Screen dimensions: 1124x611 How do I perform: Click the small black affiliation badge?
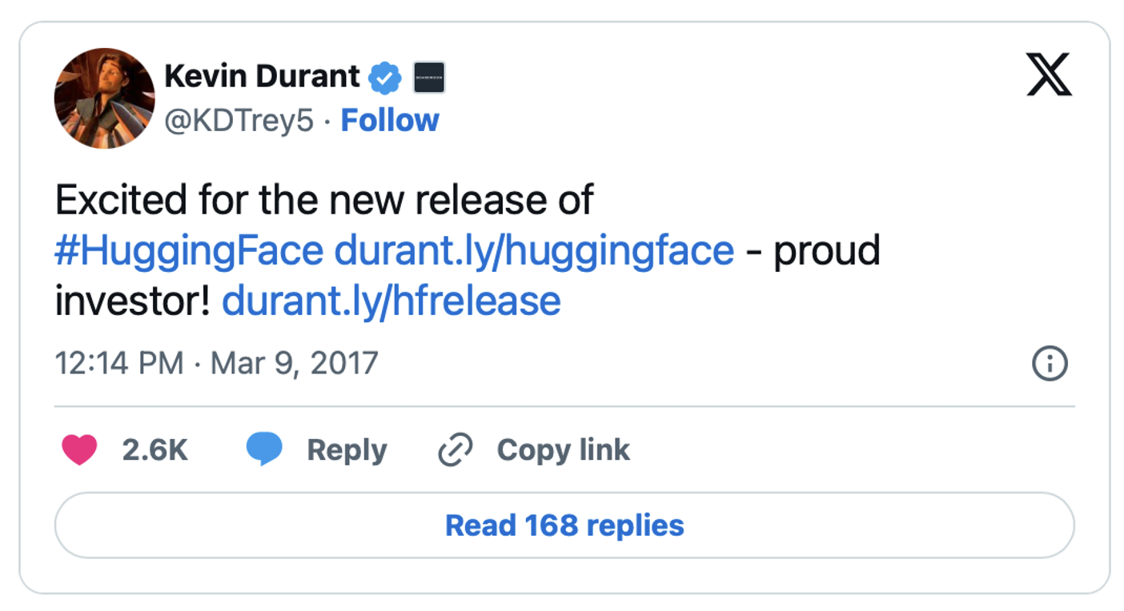pos(429,78)
